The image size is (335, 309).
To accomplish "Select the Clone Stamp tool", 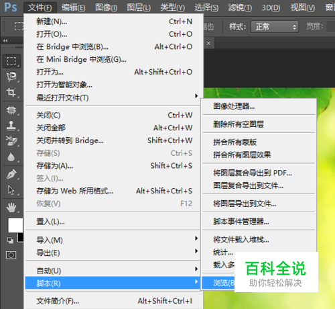I will click(11, 126).
